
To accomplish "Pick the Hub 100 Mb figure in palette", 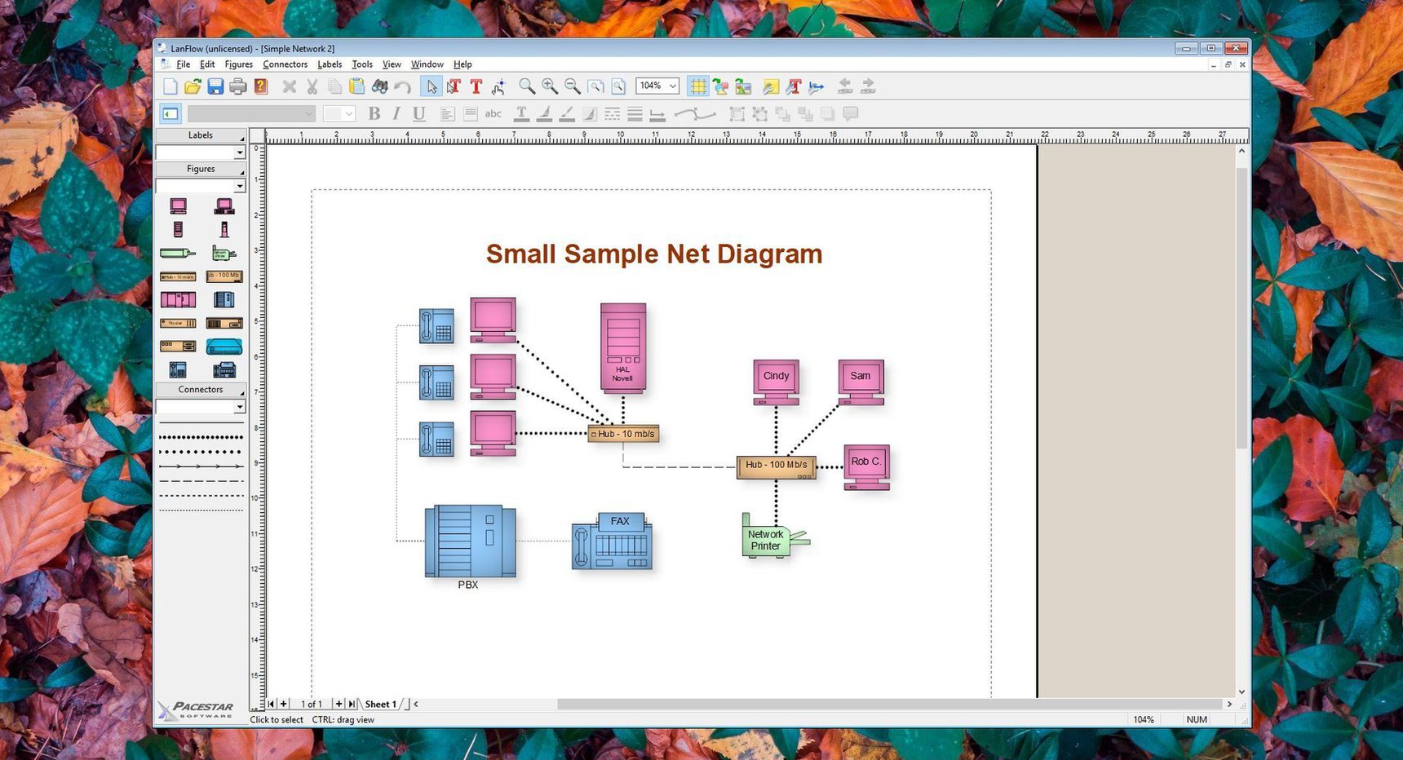I will (x=224, y=276).
